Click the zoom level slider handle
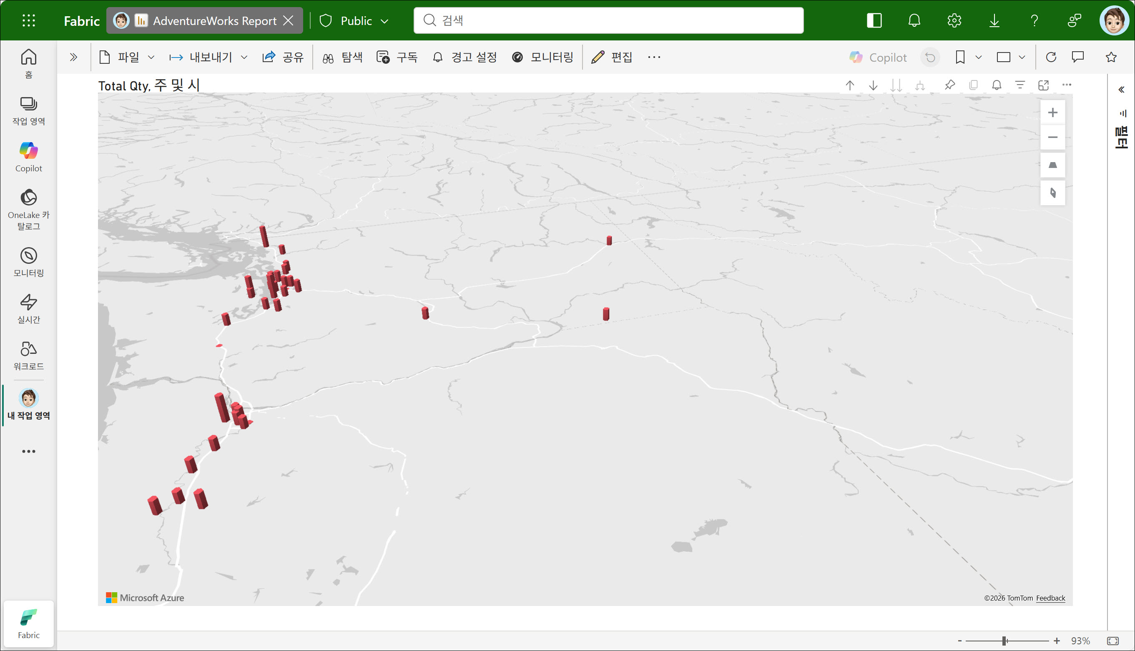The width and height of the screenshot is (1135, 651). click(1004, 641)
